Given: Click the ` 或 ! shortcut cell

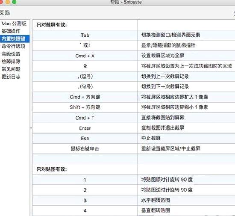Looking at the screenshot, I should click(85, 45).
